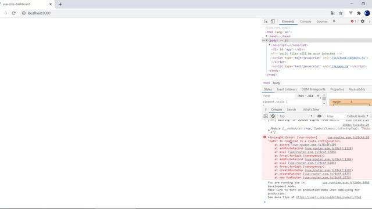
Task: Open source link beside createMatcher
Action: [327, 174]
